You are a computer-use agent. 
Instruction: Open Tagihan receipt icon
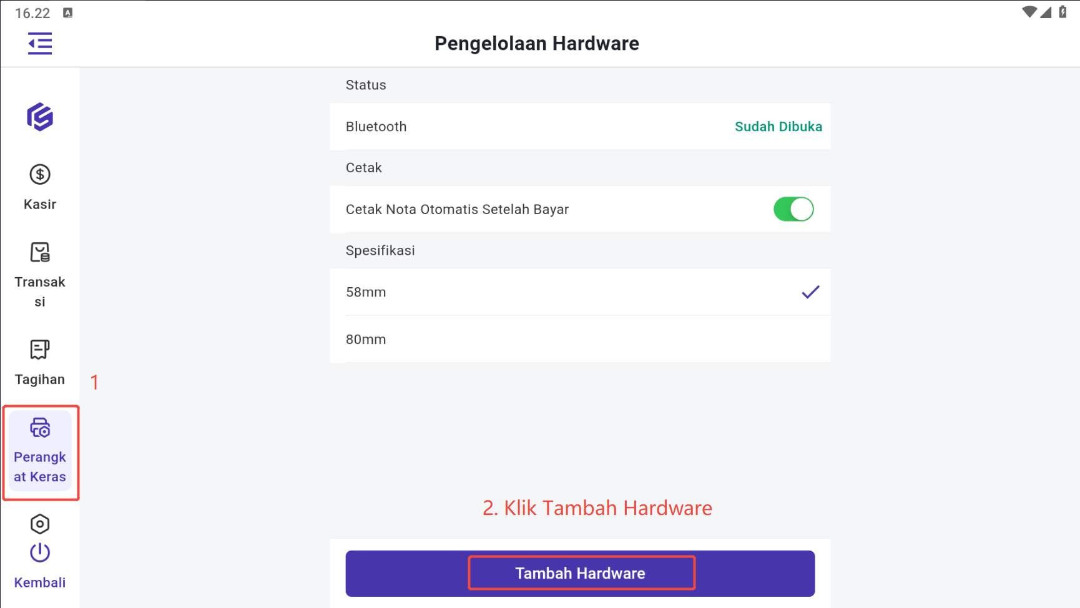[x=40, y=350]
